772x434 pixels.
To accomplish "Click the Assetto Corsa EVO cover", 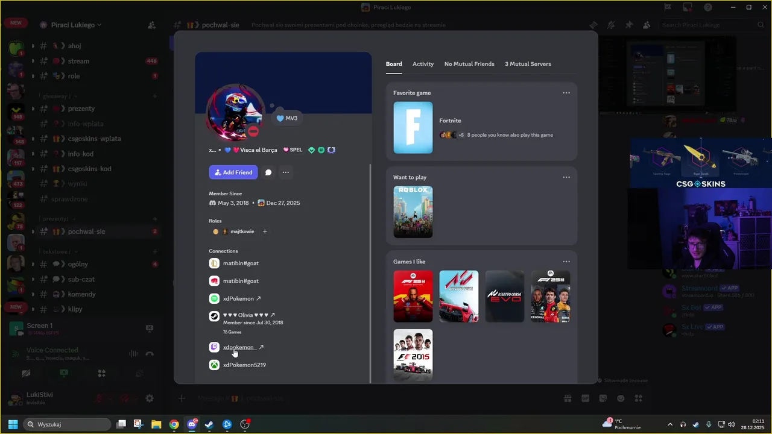I will tap(505, 296).
